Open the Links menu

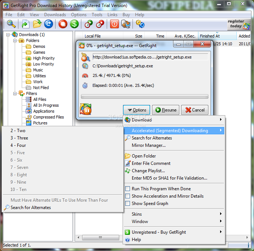point(112,15)
